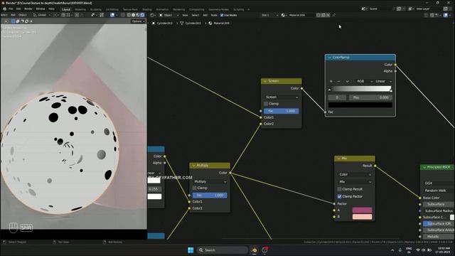
Task: Toggle fake user shield icon for material
Action: 318,15
